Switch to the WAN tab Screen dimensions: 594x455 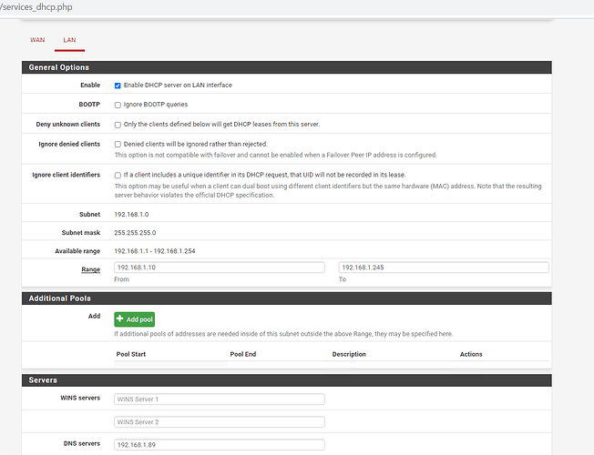37,40
